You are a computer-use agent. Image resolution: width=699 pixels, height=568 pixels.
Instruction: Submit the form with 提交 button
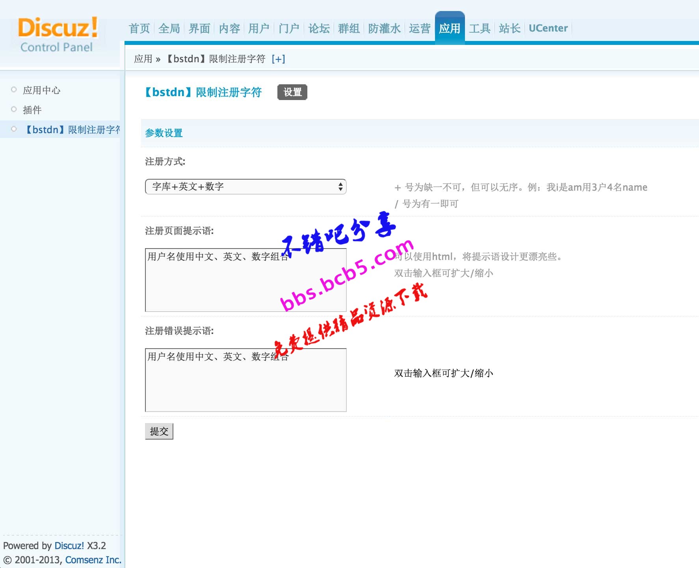coord(159,431)
